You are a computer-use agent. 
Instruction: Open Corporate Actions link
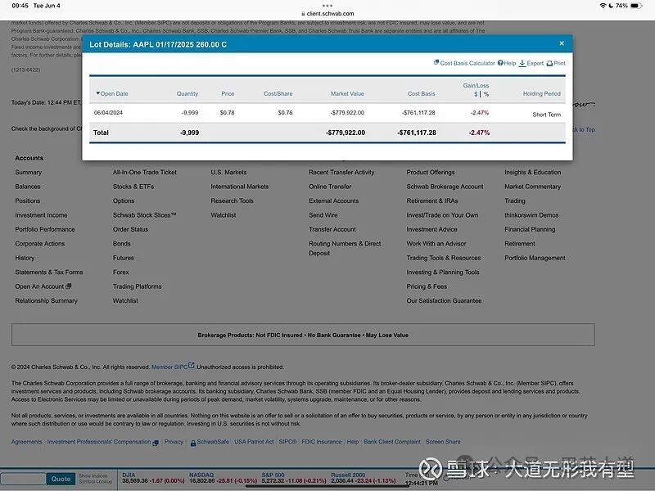[39, 243]
